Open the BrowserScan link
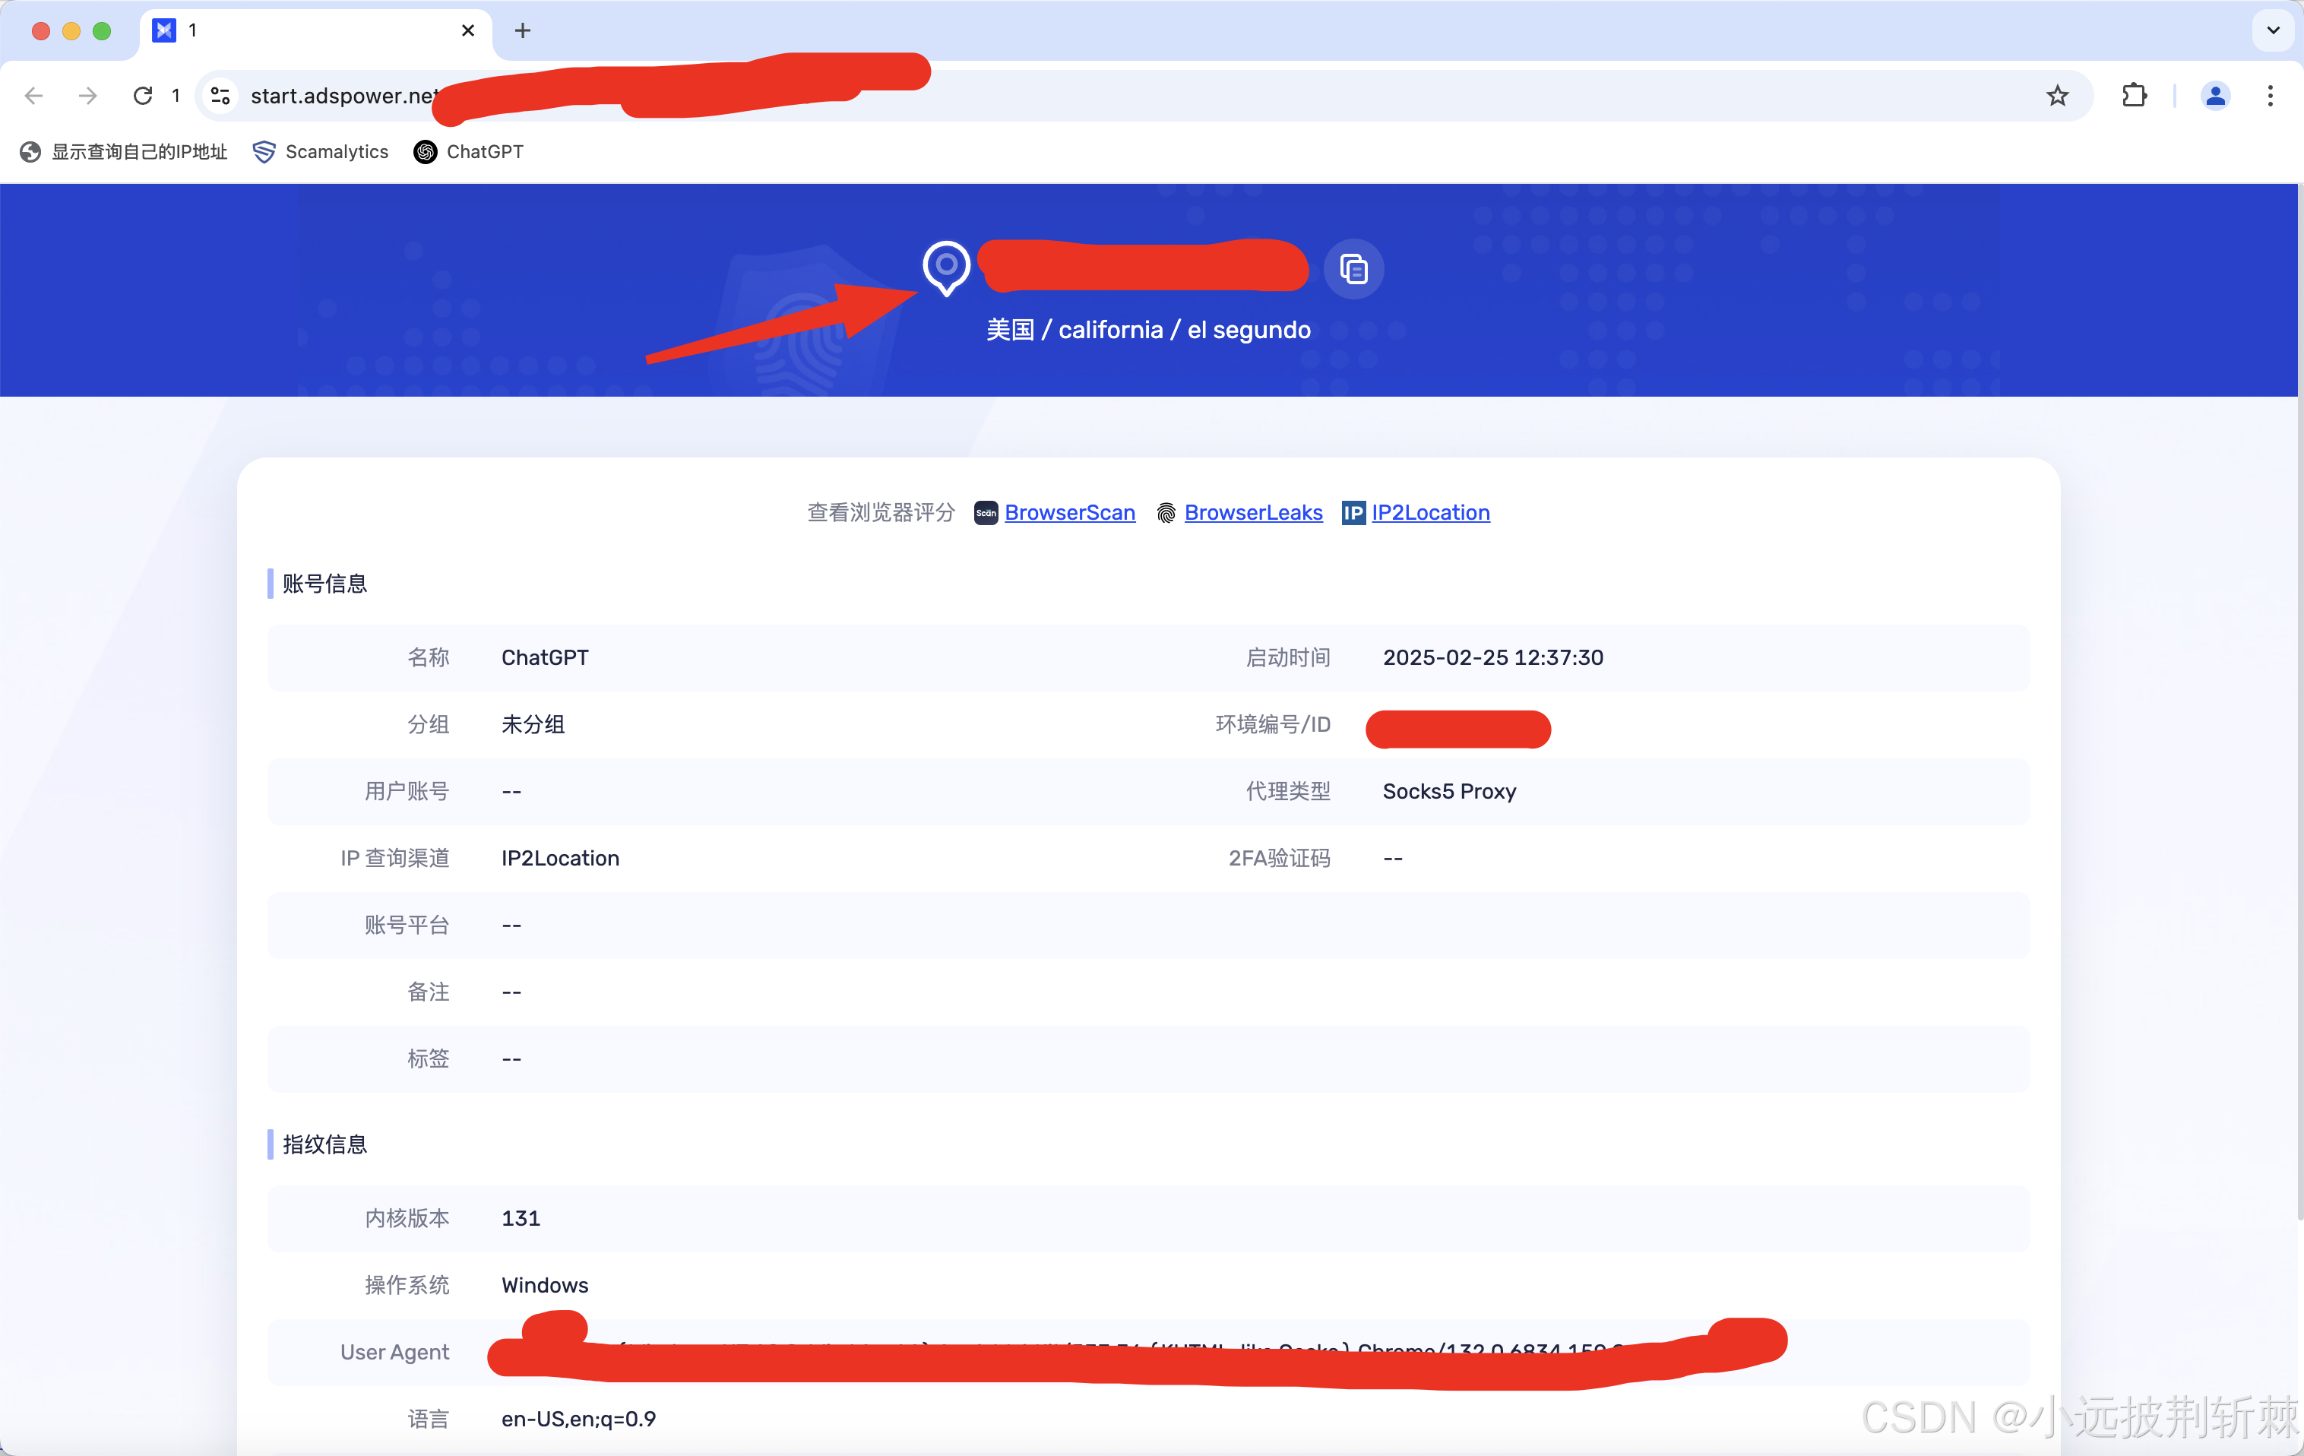2304x1456 pixels. pyautogui.click(x=1070, y=513)
